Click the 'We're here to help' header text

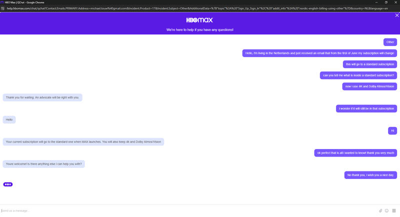(x=199, y=30)
